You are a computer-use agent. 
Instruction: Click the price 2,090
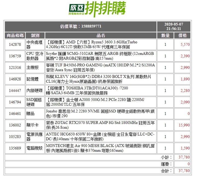185,102
